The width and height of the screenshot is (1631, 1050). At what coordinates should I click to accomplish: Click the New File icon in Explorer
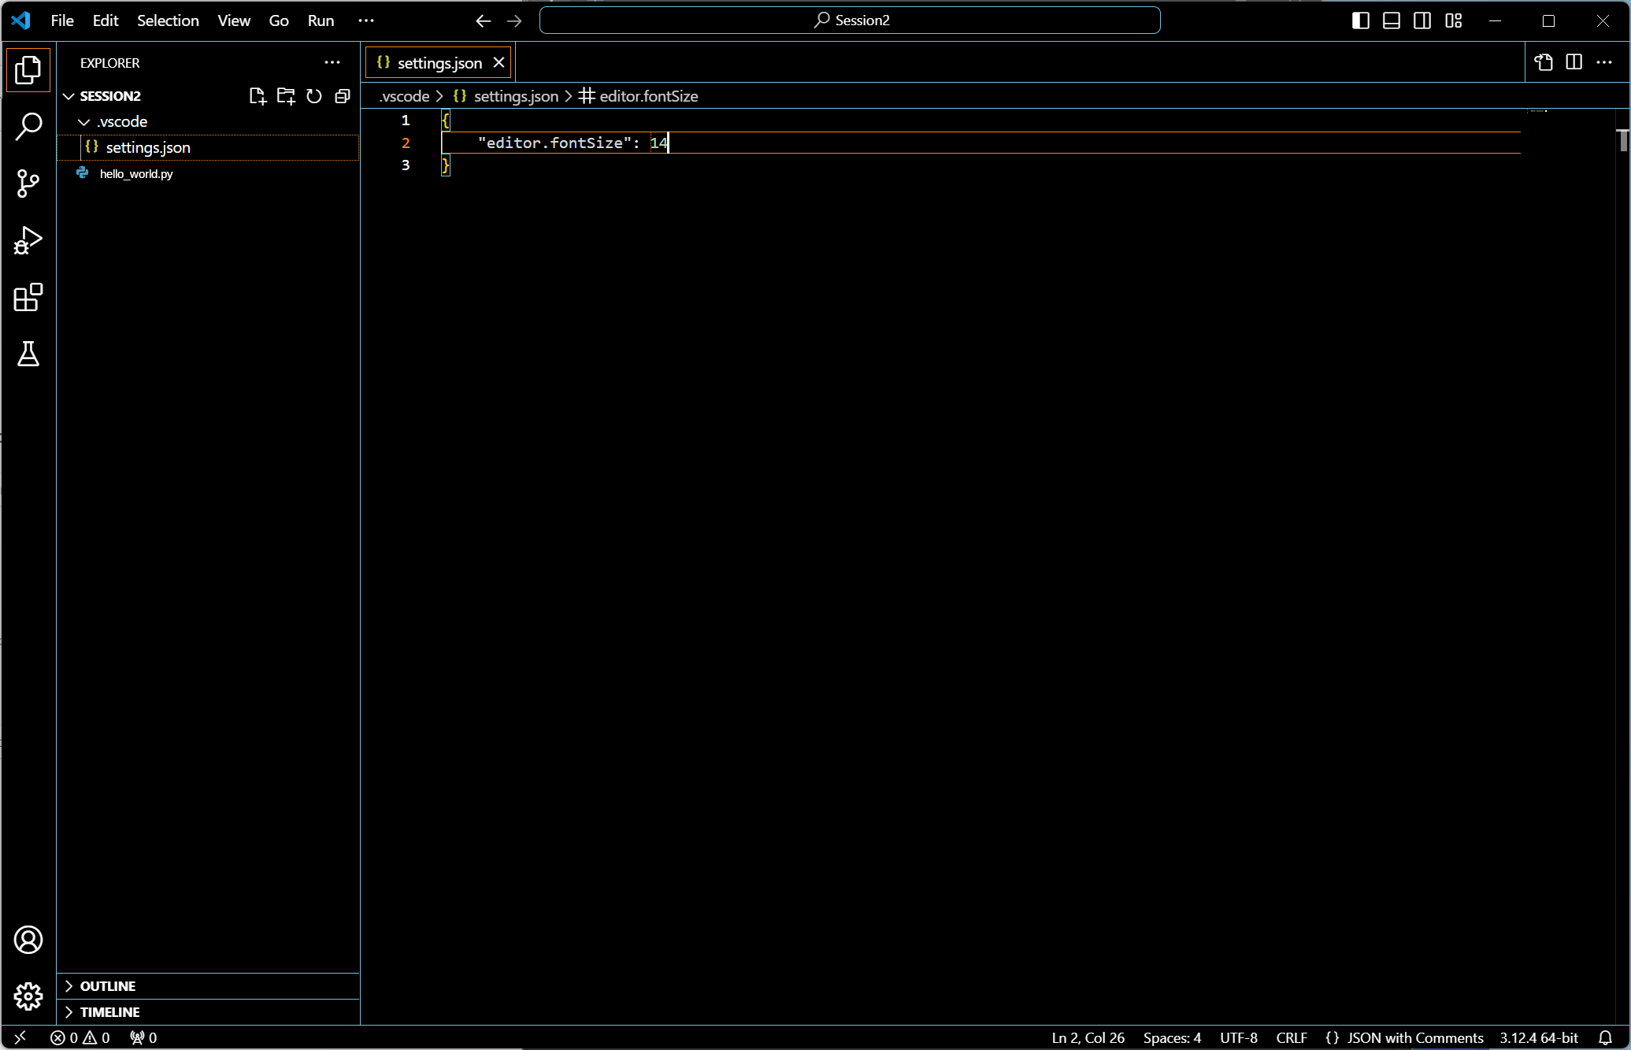click(258, 96)
